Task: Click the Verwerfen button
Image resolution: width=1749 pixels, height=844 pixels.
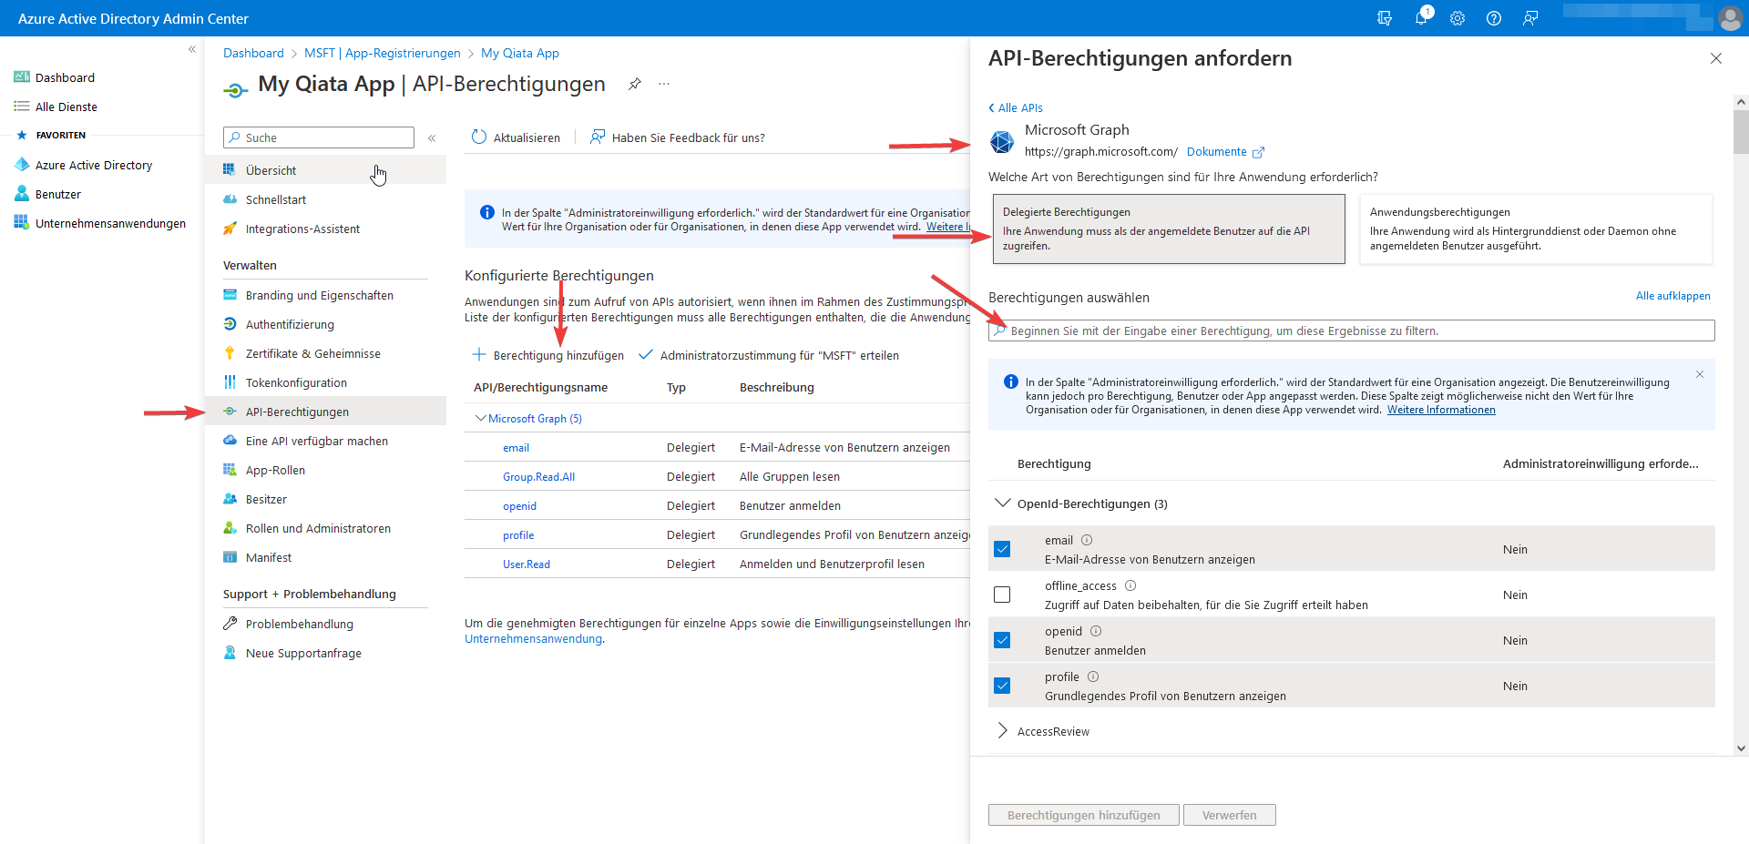Action: [x=1229, y=814]
